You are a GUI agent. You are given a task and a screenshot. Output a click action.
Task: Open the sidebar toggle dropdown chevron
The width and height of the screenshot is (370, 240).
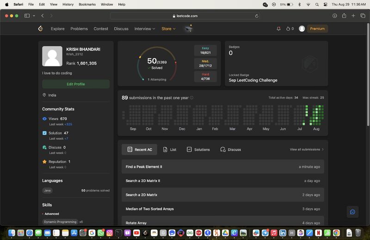(34, 16)
